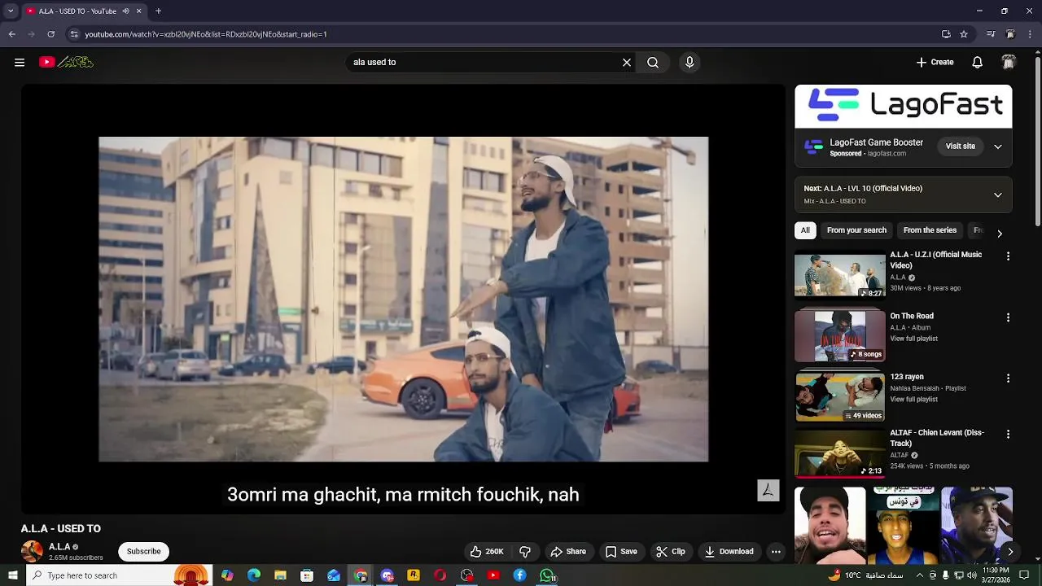View full playlist for 123 rayen

pyautogui.click(x=913, y=400)
